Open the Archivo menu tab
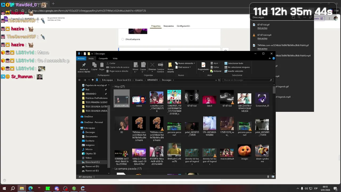 coord(81,58)
